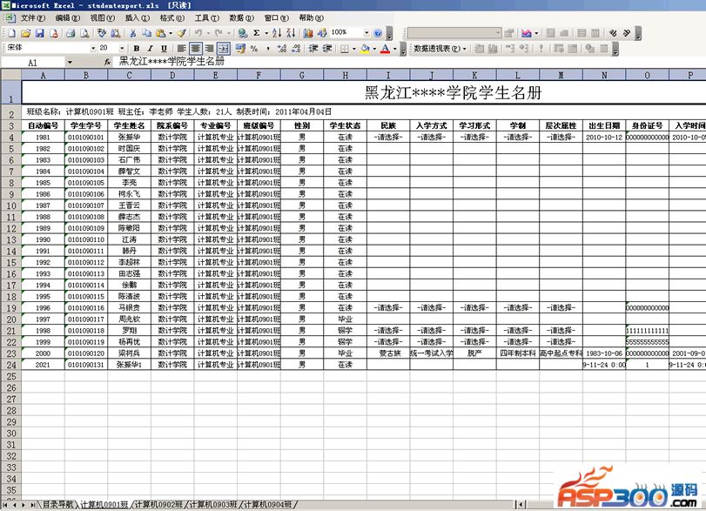The width and height of the screenshot is (706, 511).
Task: Switch to the 计算机0903班 sheet tab
Action: pos(213,505)
